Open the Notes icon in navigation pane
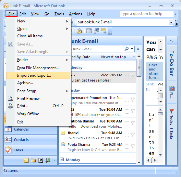Screen dimensions: 181x177 [26, 160]
